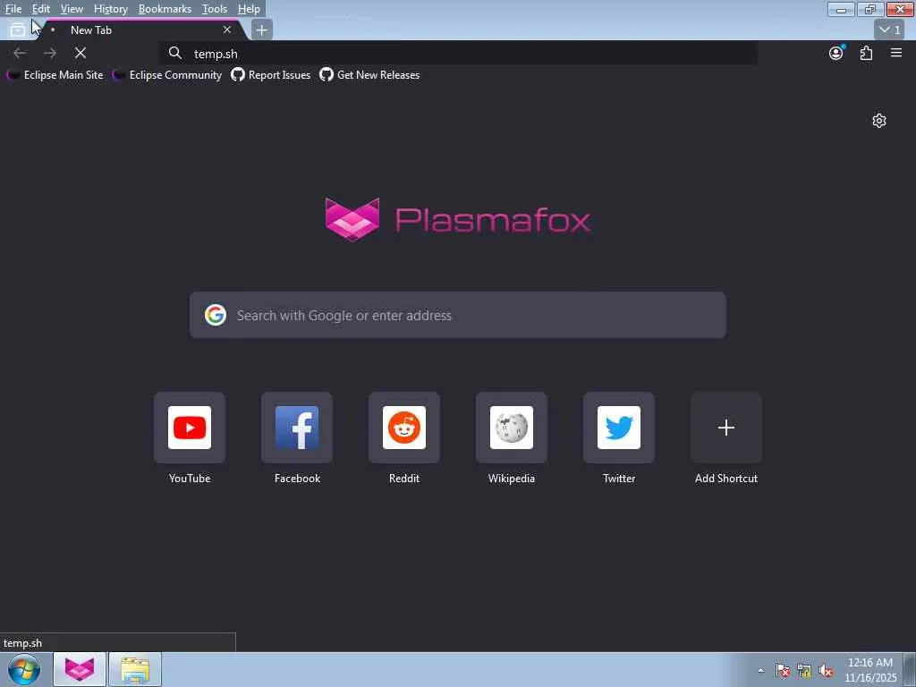Screen dimensions: 916x687
Task: Click the network tray icon
Action: pos(804,671)
